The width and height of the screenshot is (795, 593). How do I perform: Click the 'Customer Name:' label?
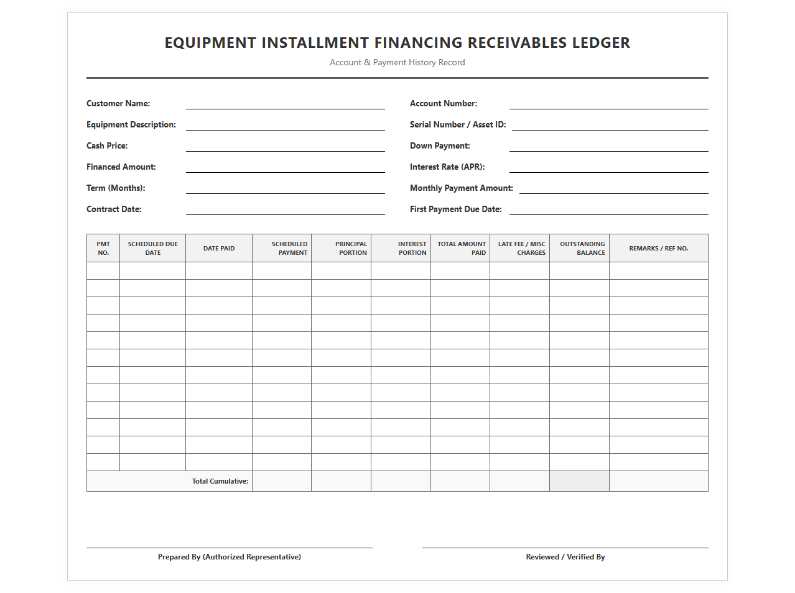(x=118, y=103)
